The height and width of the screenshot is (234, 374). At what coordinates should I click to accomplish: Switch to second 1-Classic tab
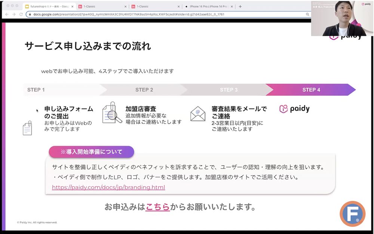156,6
